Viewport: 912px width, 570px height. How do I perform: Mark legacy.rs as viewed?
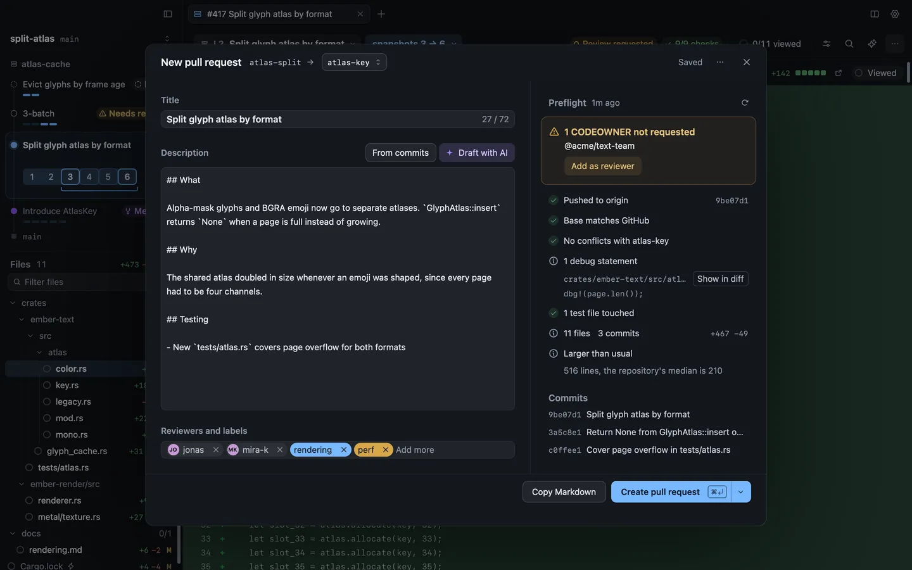[47, 402]
